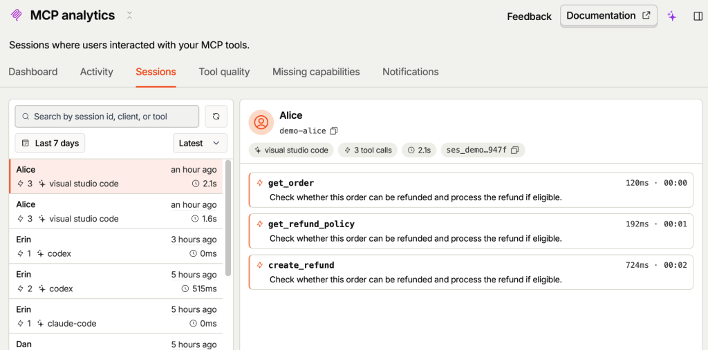Click the external link icon in Documentation
Screen dimensions: 708x350
tap(646, 15)
